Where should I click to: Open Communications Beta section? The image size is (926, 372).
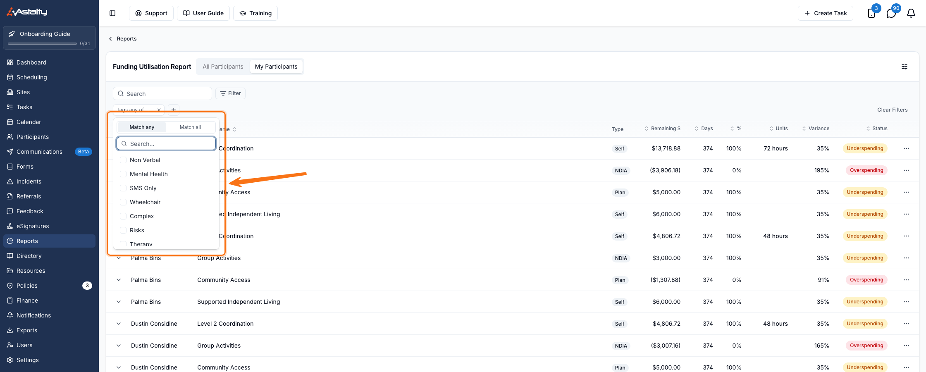click(49, 152)
